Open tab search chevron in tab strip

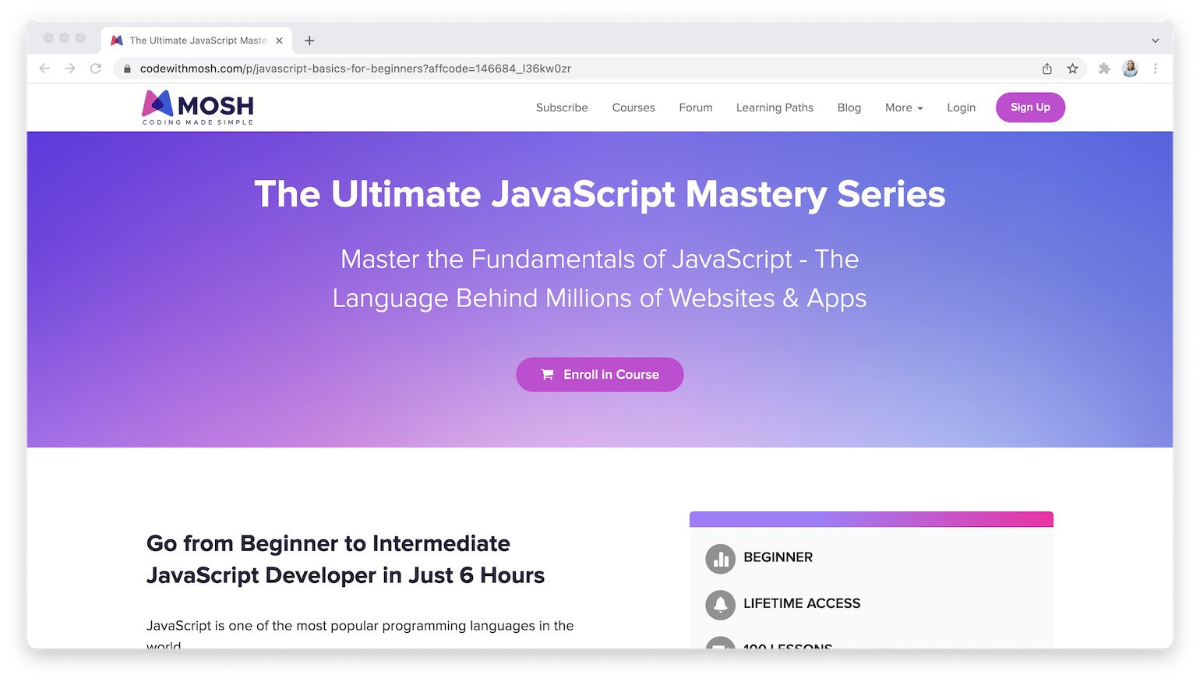click(1155, 41)
